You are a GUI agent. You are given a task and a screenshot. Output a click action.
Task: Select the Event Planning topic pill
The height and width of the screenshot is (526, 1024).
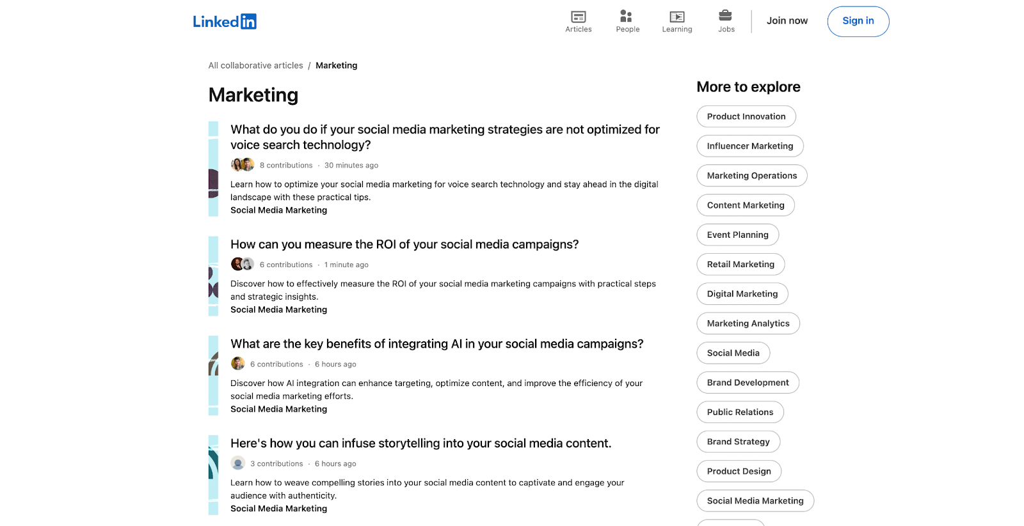738,235
